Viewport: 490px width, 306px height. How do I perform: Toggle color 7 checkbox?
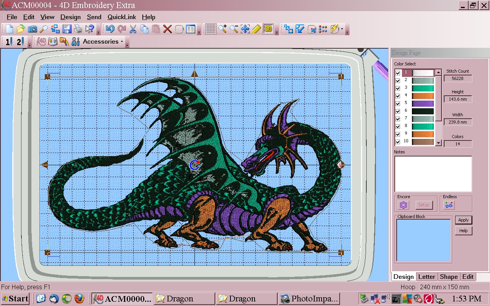pos(398,119)
